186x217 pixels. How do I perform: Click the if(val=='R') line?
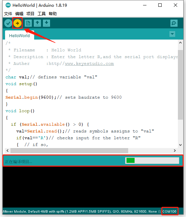[x=78, y=138]
